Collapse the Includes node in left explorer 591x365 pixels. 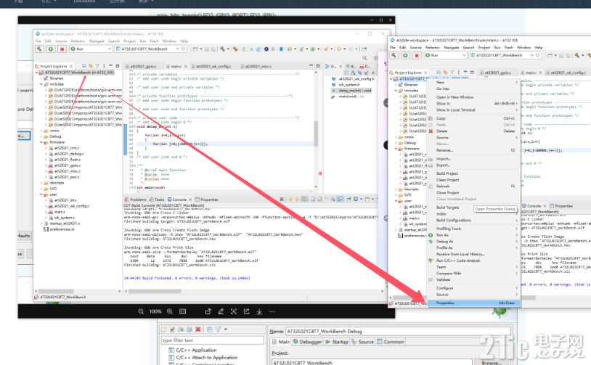[x=41, y=84]
